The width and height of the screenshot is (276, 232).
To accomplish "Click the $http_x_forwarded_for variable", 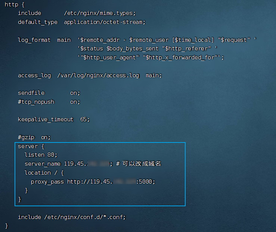I will (181, 57).
